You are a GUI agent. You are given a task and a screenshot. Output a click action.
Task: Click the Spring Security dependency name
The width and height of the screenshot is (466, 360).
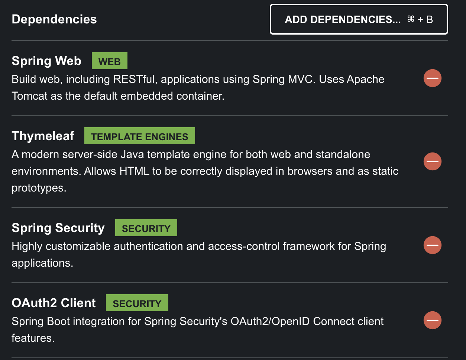(58, 228)
